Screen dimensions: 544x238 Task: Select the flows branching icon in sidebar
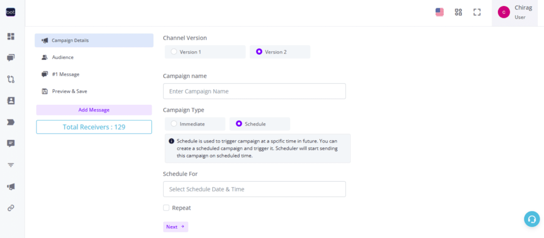(x=11, y=79)
